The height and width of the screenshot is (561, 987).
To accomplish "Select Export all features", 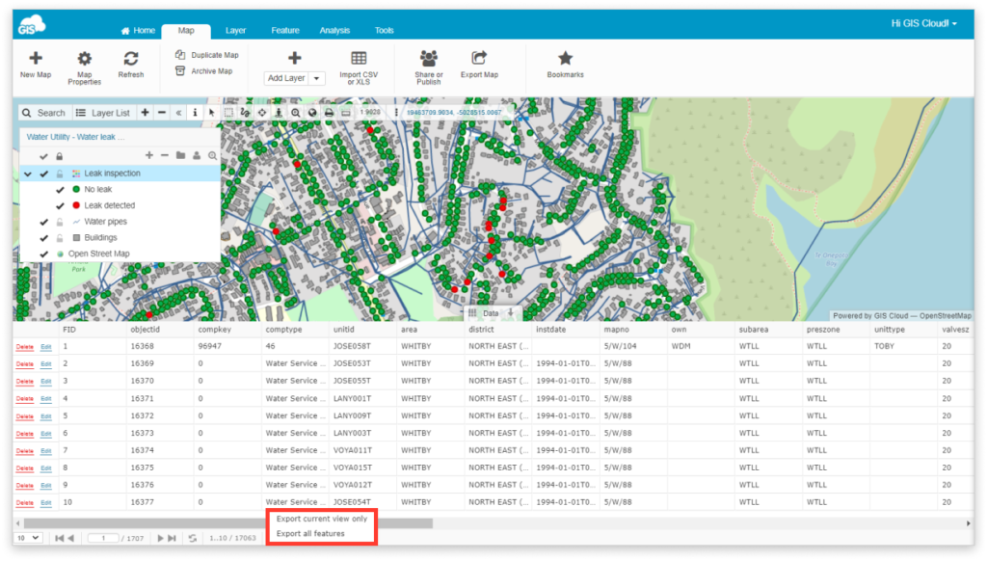I will coord(310,533).
